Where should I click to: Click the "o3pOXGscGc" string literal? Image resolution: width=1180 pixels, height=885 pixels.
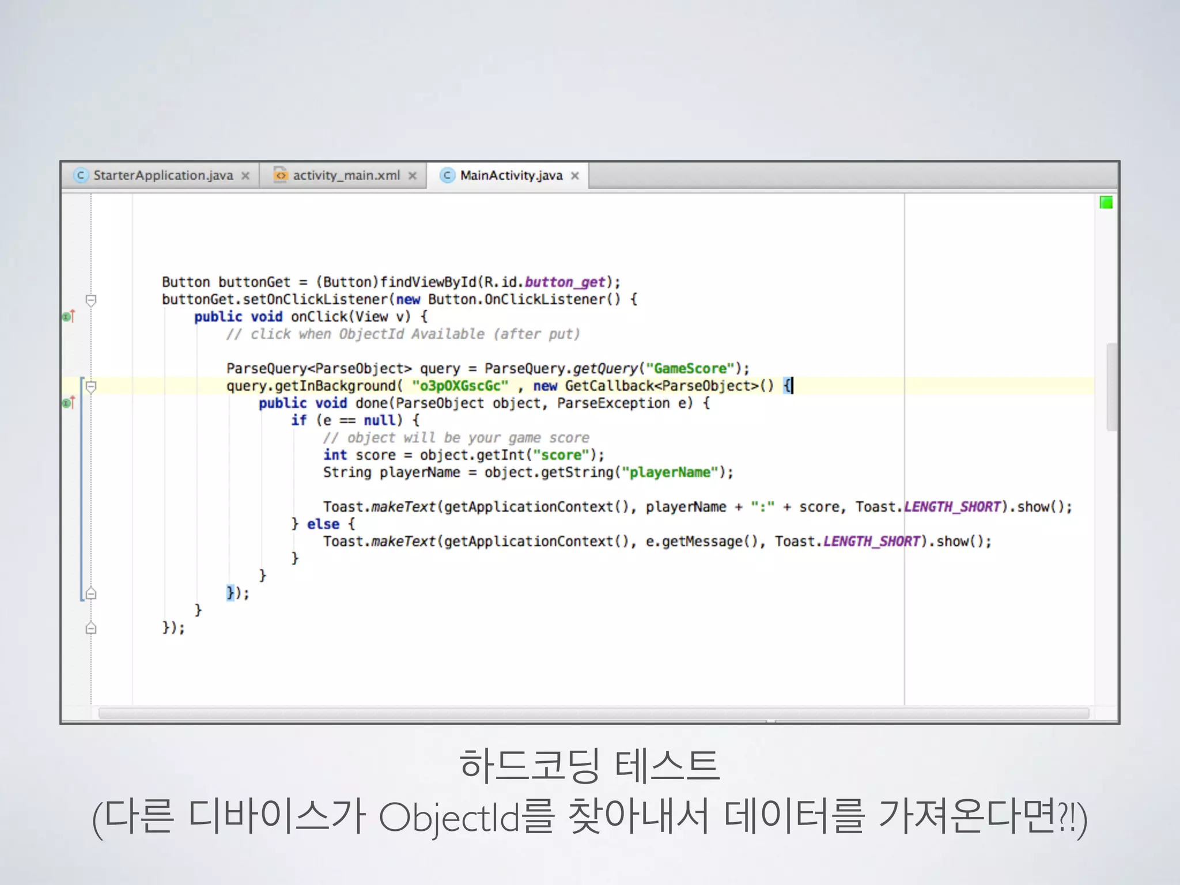pos(460,386)
